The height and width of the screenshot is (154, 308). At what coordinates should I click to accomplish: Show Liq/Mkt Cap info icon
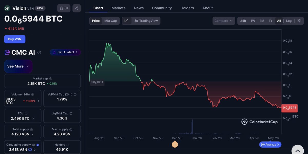click(71, 113)
